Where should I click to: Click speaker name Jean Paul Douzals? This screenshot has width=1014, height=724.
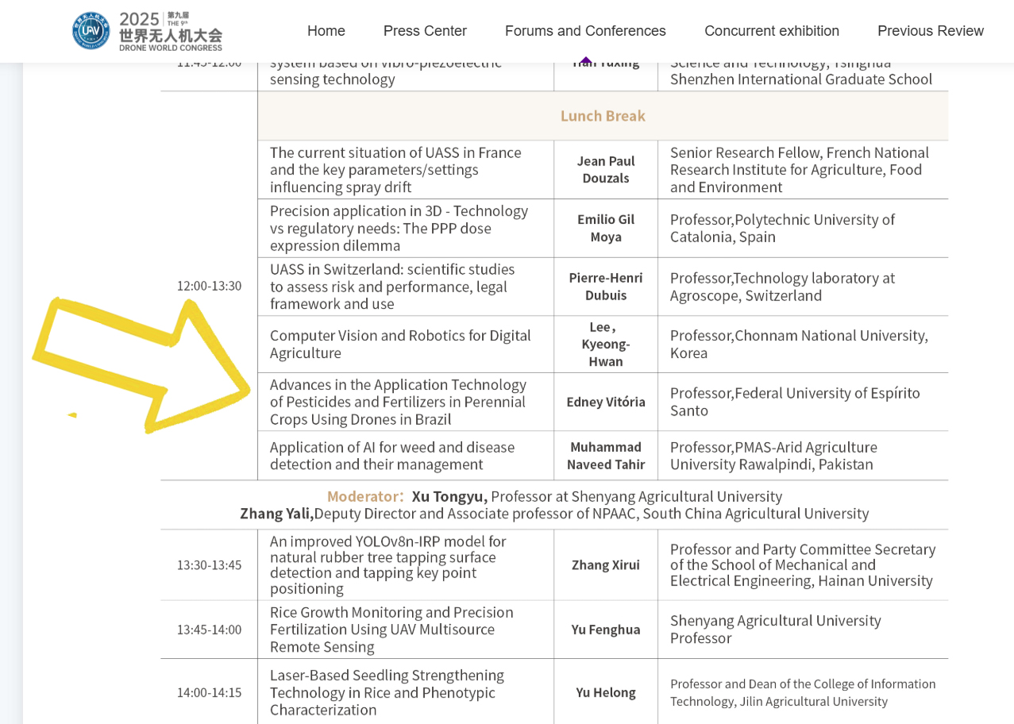point(605,169)
